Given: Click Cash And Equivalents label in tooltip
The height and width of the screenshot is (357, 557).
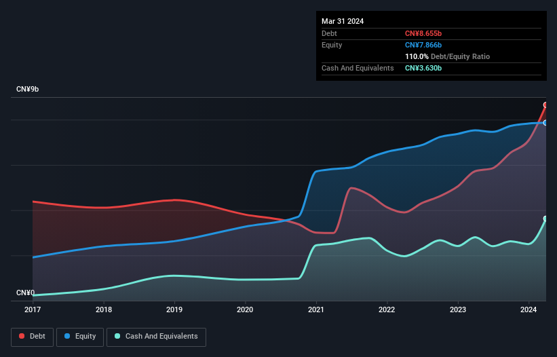Looking at the screenshot, I should pyautogui.click(x=358, y=68).
